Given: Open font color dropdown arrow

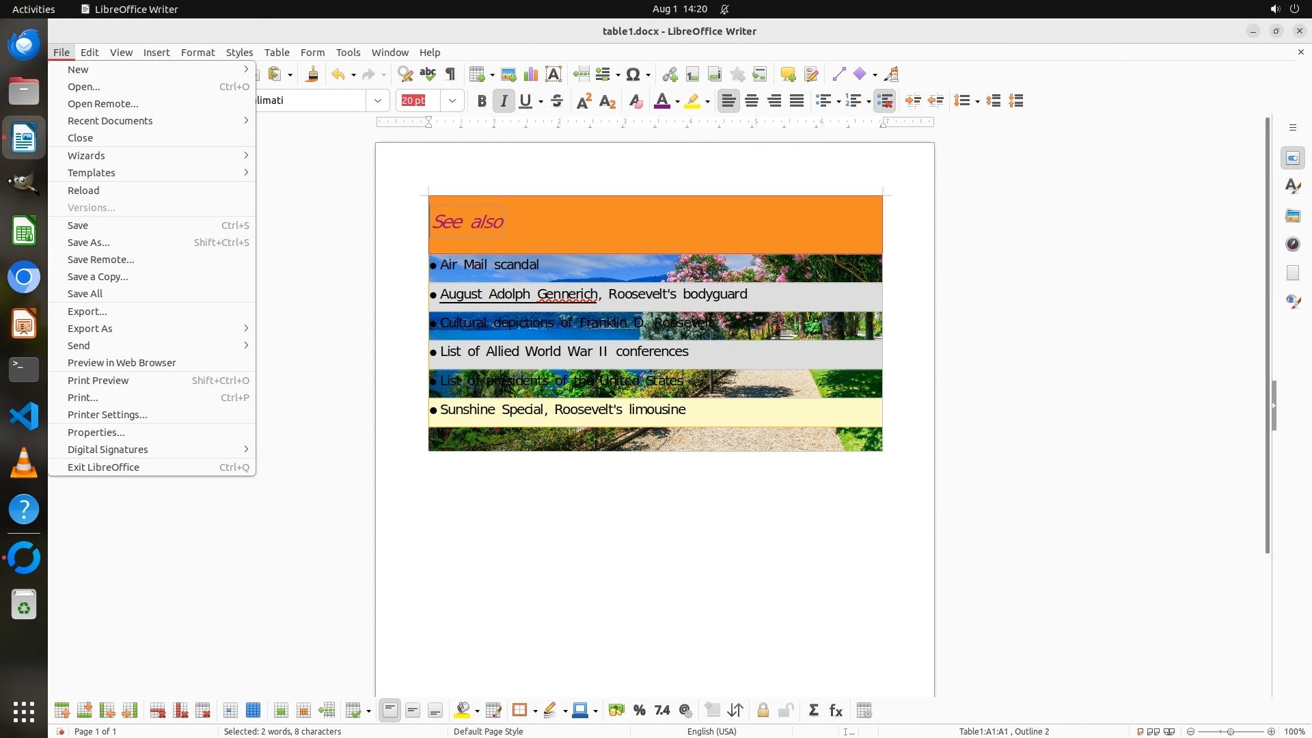Looking at the screenshot, I should click(x=677, y=102).
